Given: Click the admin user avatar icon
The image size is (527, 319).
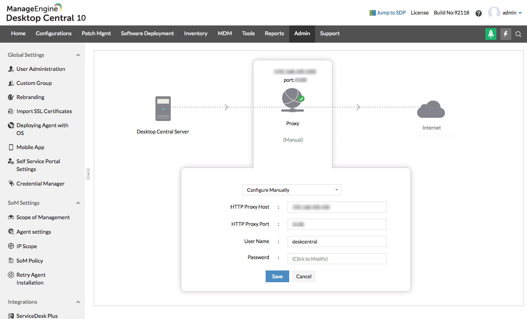Looking at the screenshot, I should click(x=494, y=13).
